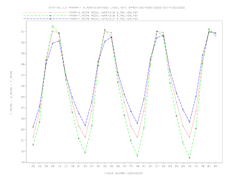This screenshot has width=235, height=181.
Task: Click the x-axis tick label 60
Action: tap(163, 166)
